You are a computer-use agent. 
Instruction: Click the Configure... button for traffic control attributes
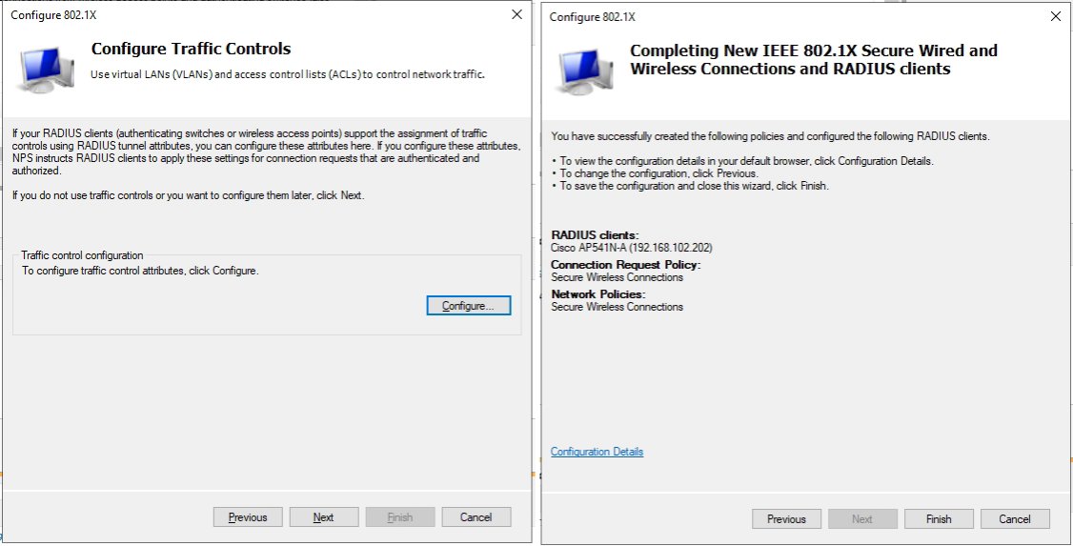468,306
